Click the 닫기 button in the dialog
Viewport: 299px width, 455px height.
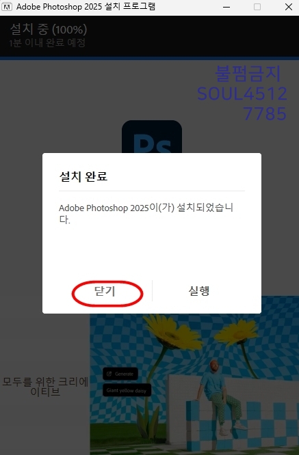105,291
